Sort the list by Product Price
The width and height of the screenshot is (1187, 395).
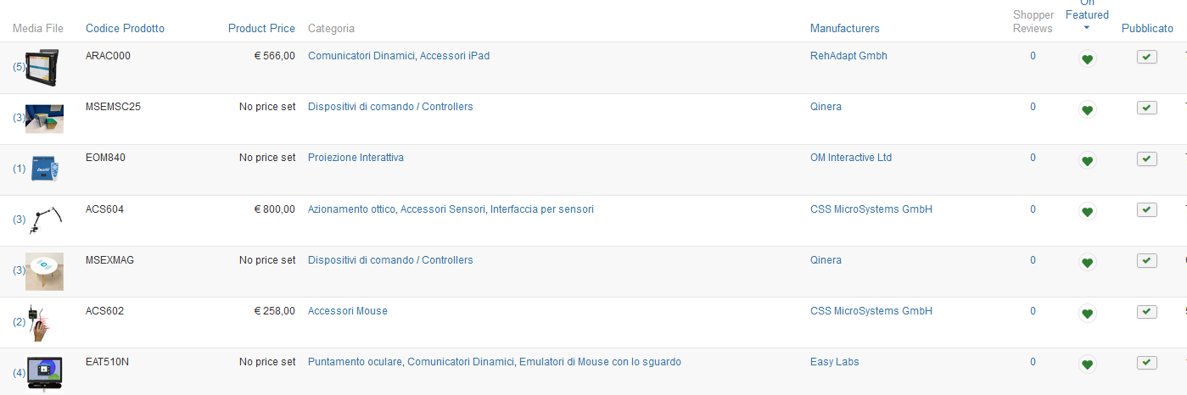261,29
